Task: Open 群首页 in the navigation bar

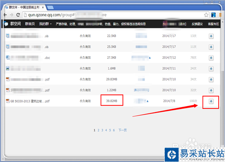Action: coord(30,24)
